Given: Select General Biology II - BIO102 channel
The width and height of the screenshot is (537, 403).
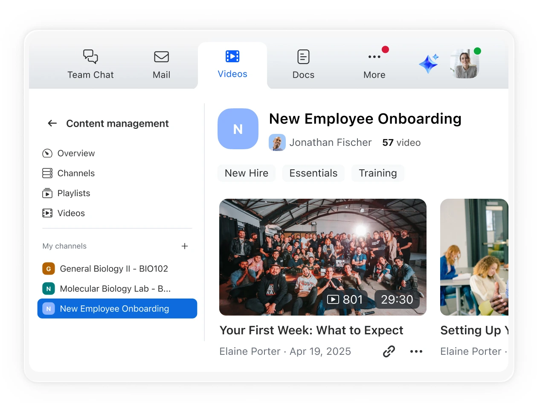Looking at the screenshot, I should (x=113, y=269).
